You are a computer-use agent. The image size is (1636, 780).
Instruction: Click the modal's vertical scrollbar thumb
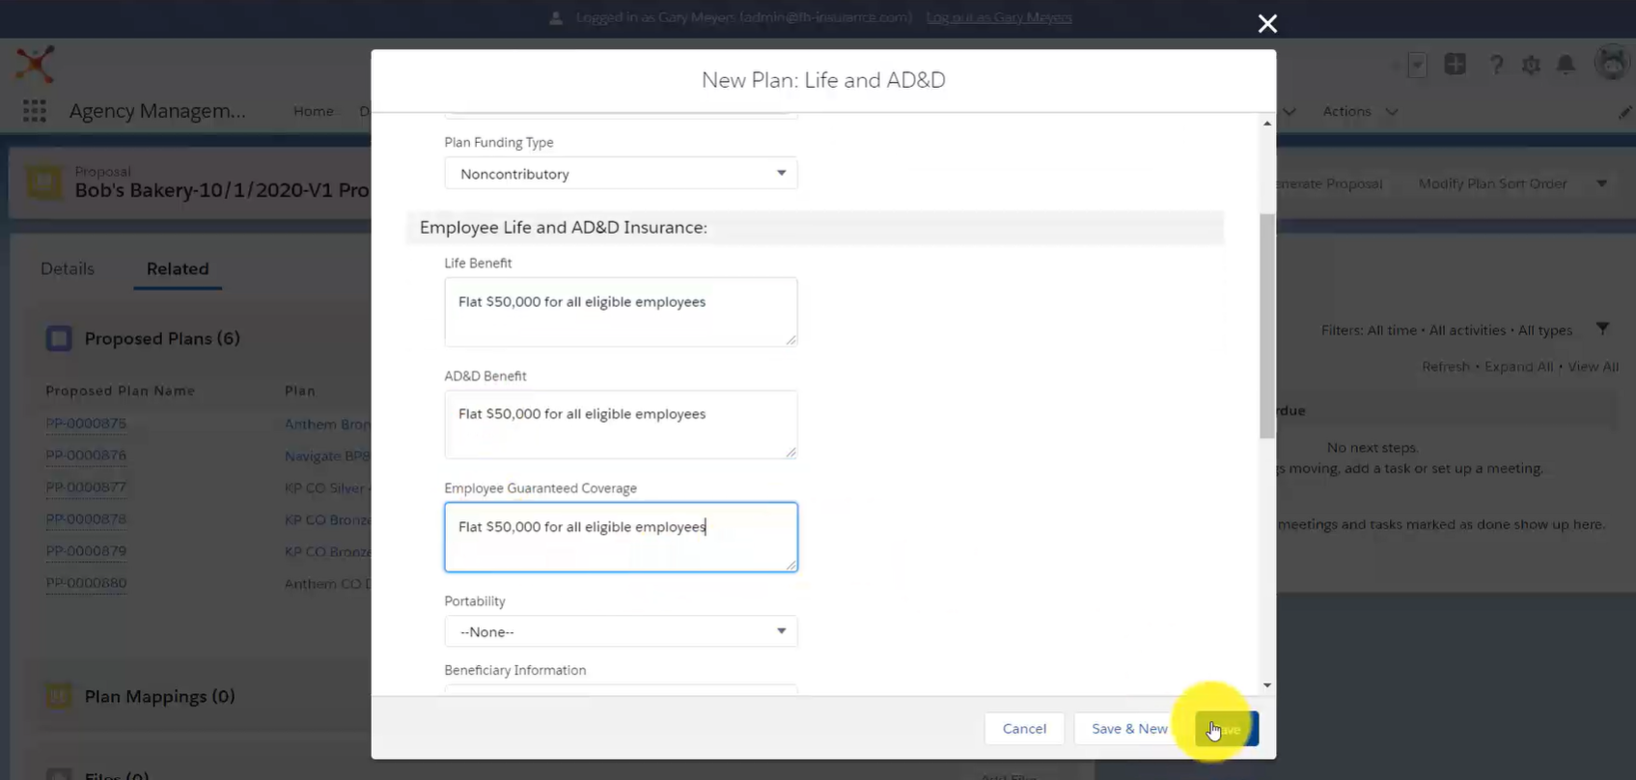tap(1267, 326)
